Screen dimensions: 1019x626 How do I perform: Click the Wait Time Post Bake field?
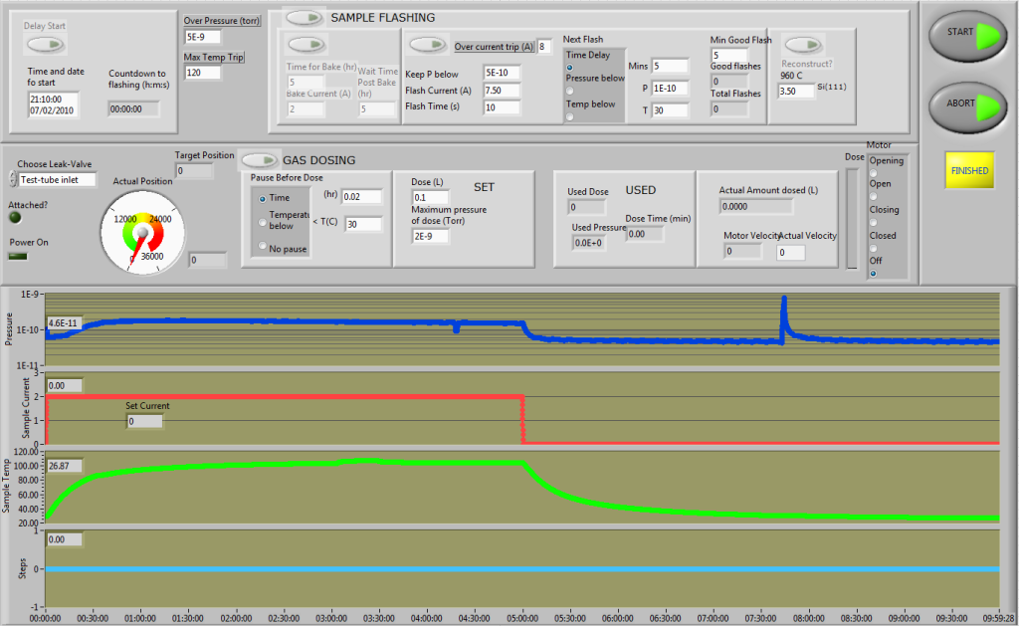(377, 108)
